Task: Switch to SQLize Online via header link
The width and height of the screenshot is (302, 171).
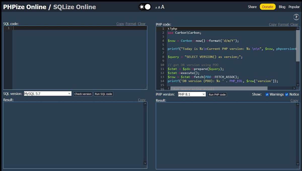Action: tap(74, 7)
